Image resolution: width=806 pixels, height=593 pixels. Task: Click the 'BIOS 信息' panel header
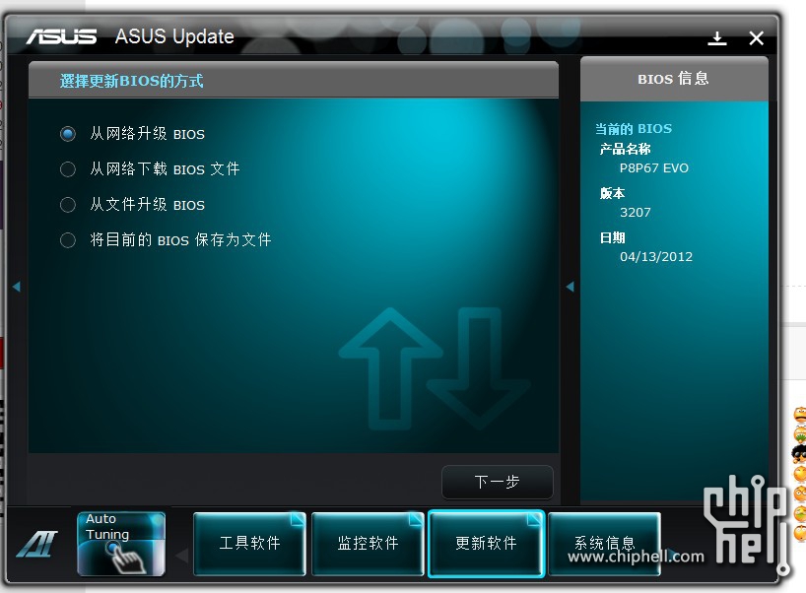pyautogui.click(x=674, y=79)
